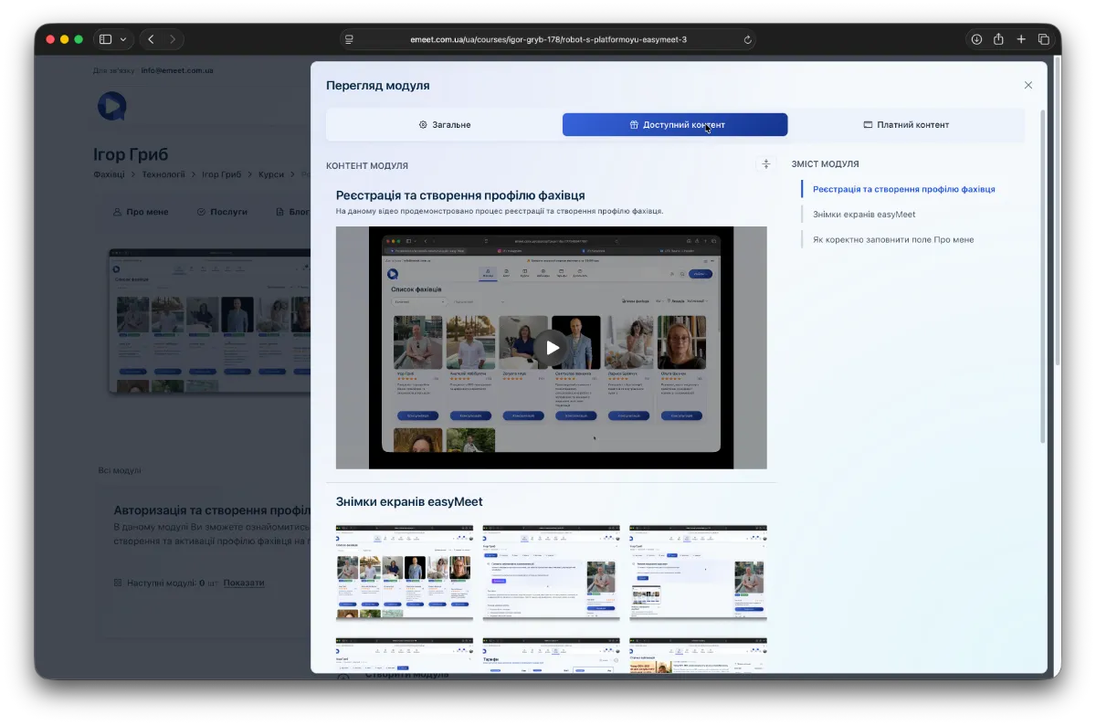
Task: Close the module preview dialog
Action: (1027, 85)
